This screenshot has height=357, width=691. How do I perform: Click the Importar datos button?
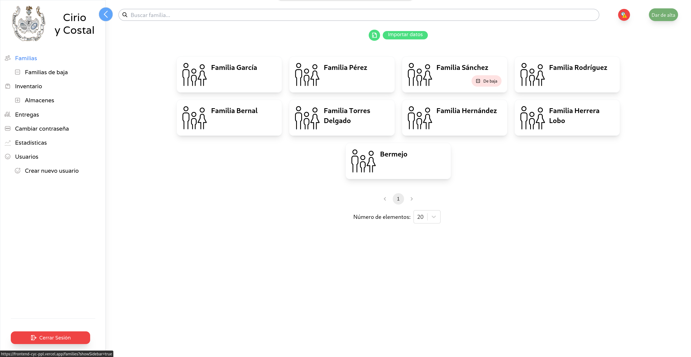coord(405,35)
